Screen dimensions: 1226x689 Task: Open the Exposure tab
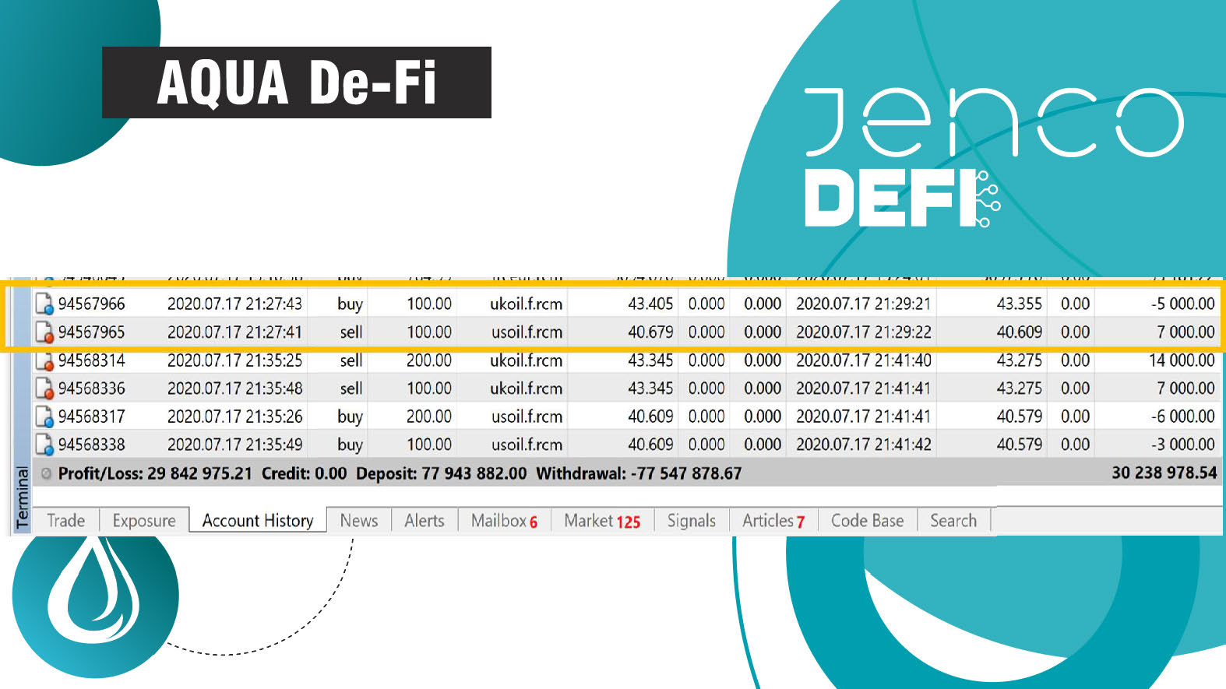[144, 521]
